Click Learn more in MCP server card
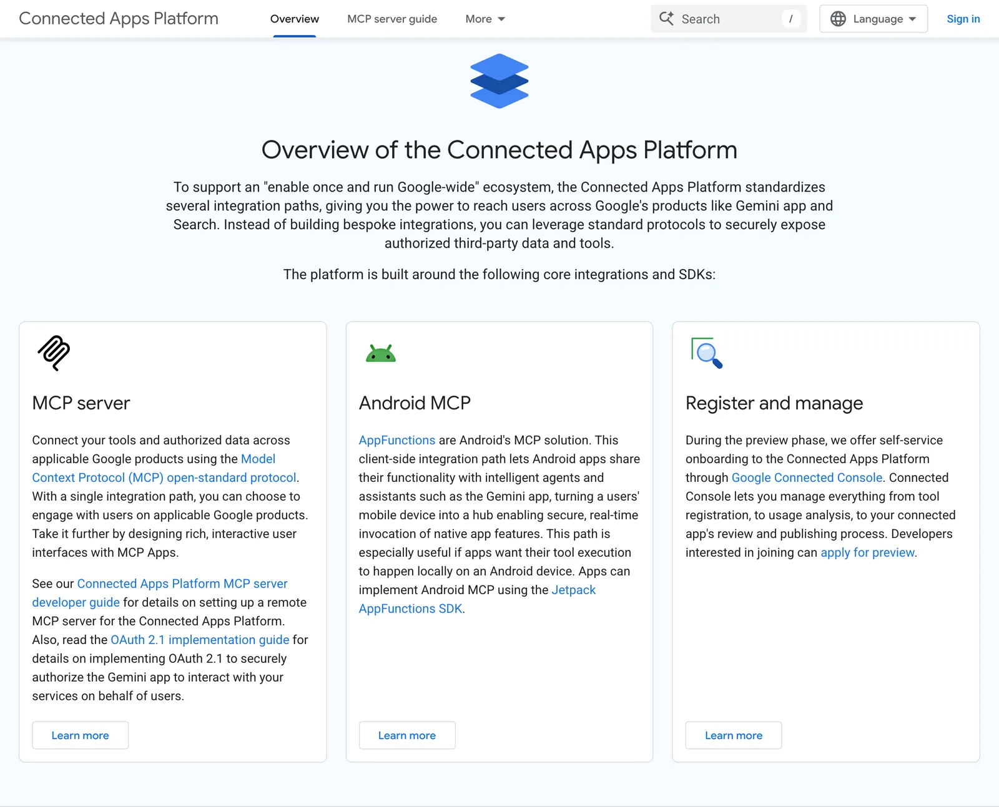 [x=80, y=735]
